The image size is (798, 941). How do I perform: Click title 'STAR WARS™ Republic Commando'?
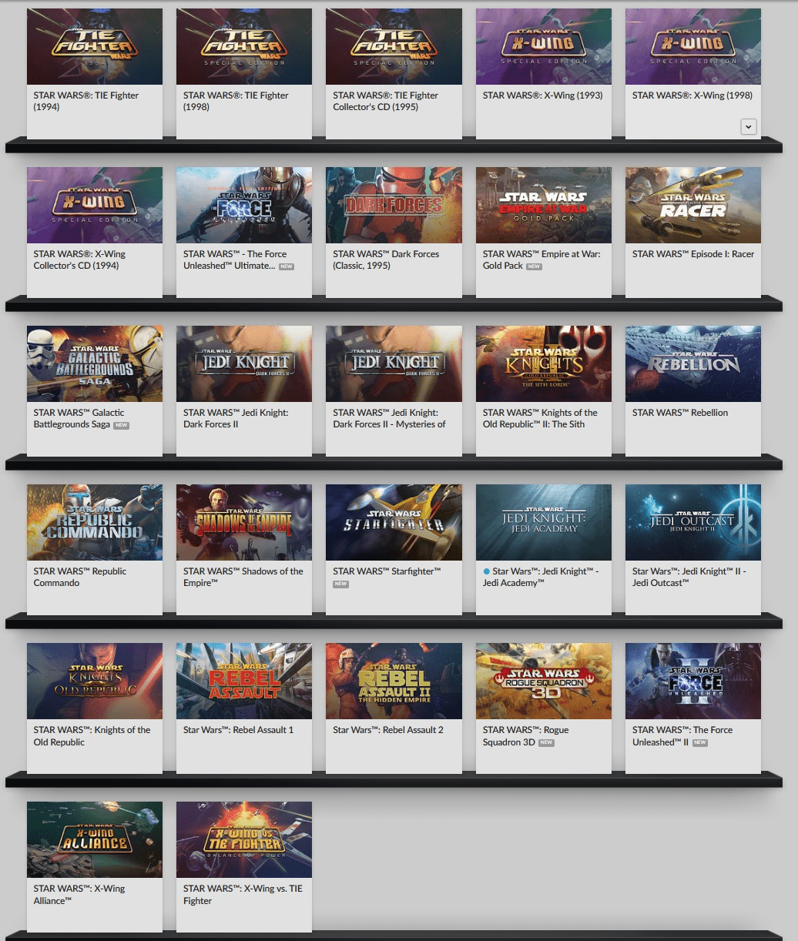coord(80,577)
